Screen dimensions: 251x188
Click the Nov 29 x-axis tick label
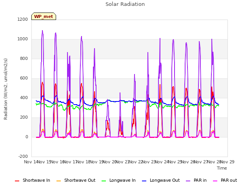coord(227,162)
